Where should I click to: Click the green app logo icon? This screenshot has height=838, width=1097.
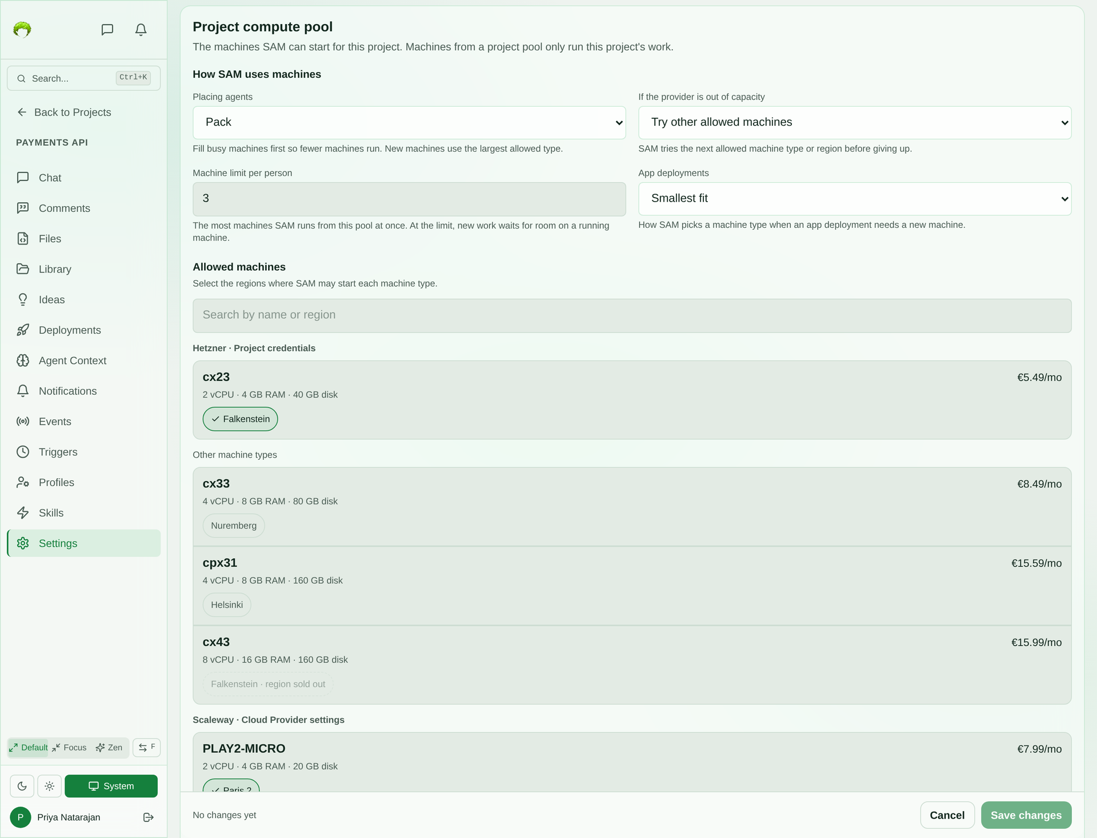tap(22, 29)
